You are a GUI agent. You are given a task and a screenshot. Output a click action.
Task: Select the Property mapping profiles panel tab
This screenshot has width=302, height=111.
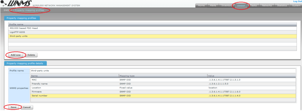(22, 18)
